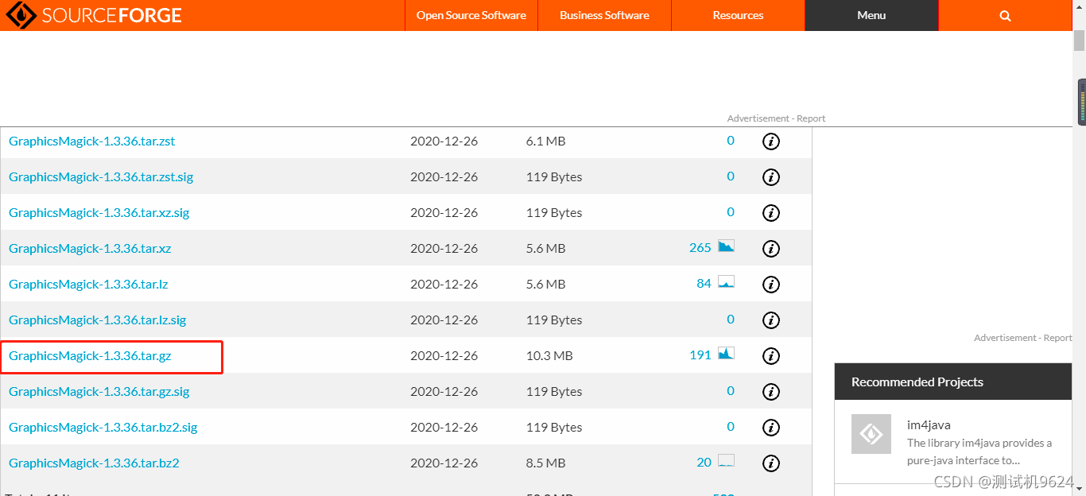1086x496 pixels.
Task: Download GraphicsMagick-1.3.36.tar.lz
Action: (x=88, y=285)
